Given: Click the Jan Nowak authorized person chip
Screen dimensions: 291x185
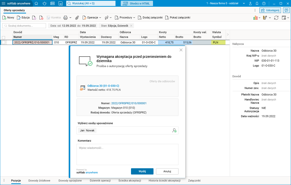Looking at the screenshot, I should click(87, 131).
